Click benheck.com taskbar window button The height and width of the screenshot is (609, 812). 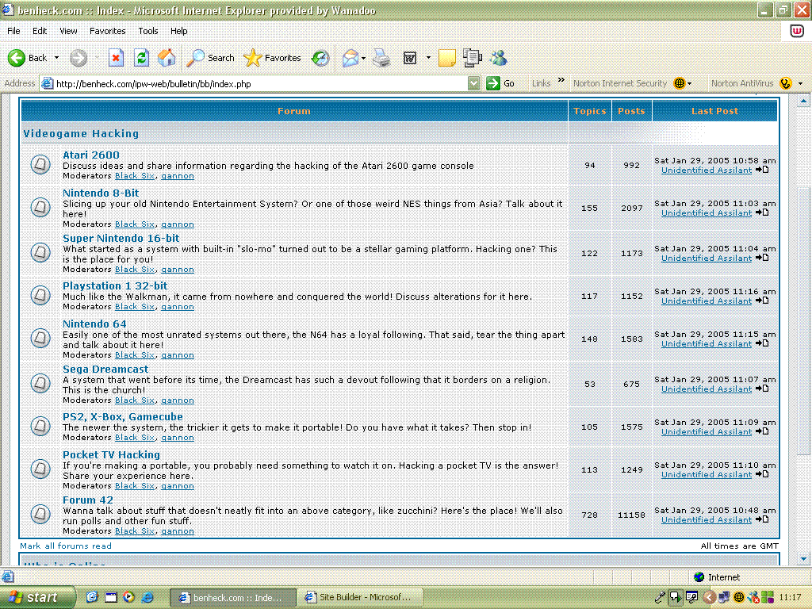click(x=233, y=598)
